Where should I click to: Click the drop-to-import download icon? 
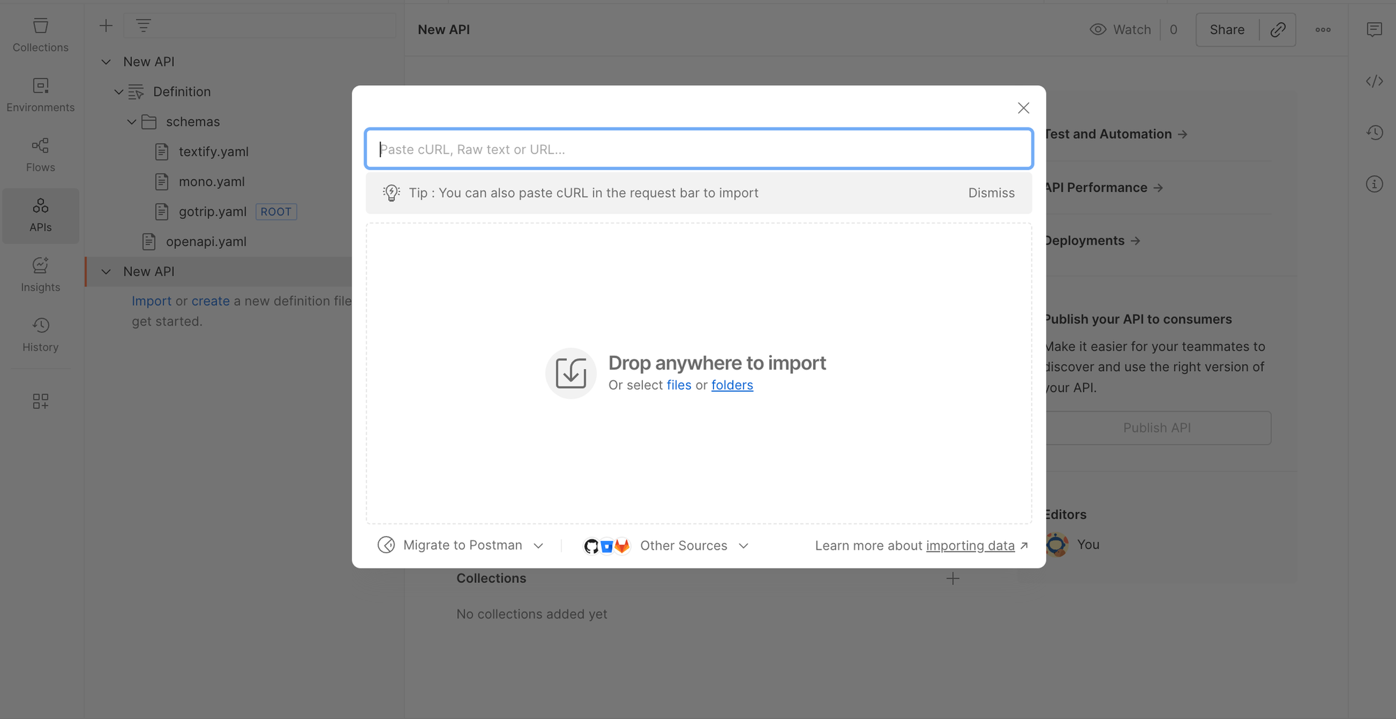570,373
